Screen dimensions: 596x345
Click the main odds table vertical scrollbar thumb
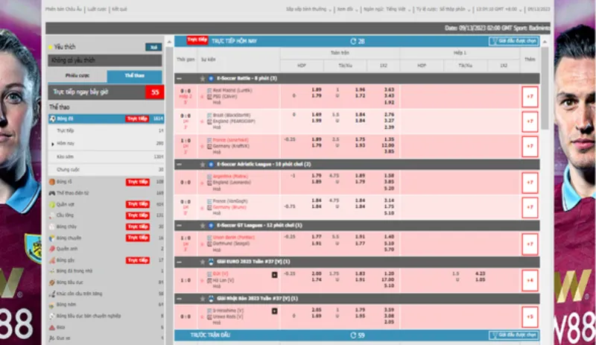click(x=545, y=87)
